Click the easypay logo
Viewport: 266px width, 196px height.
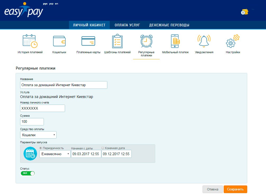pos(24,10)
